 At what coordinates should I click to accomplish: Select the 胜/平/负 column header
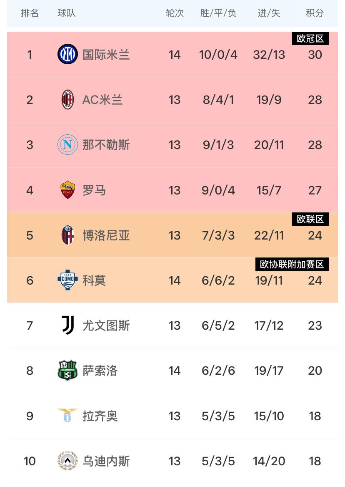coord(218,13)
